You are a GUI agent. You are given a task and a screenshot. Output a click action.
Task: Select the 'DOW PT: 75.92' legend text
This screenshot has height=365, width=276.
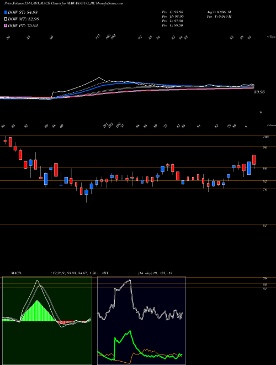[x=23, y=25]
